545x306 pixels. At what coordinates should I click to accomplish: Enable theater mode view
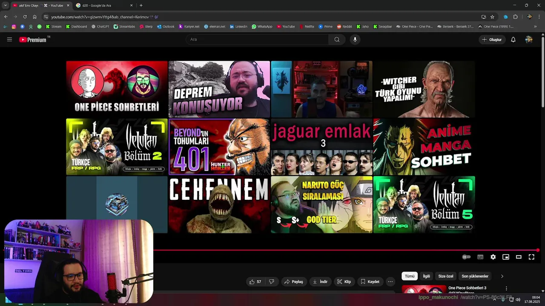519,257
